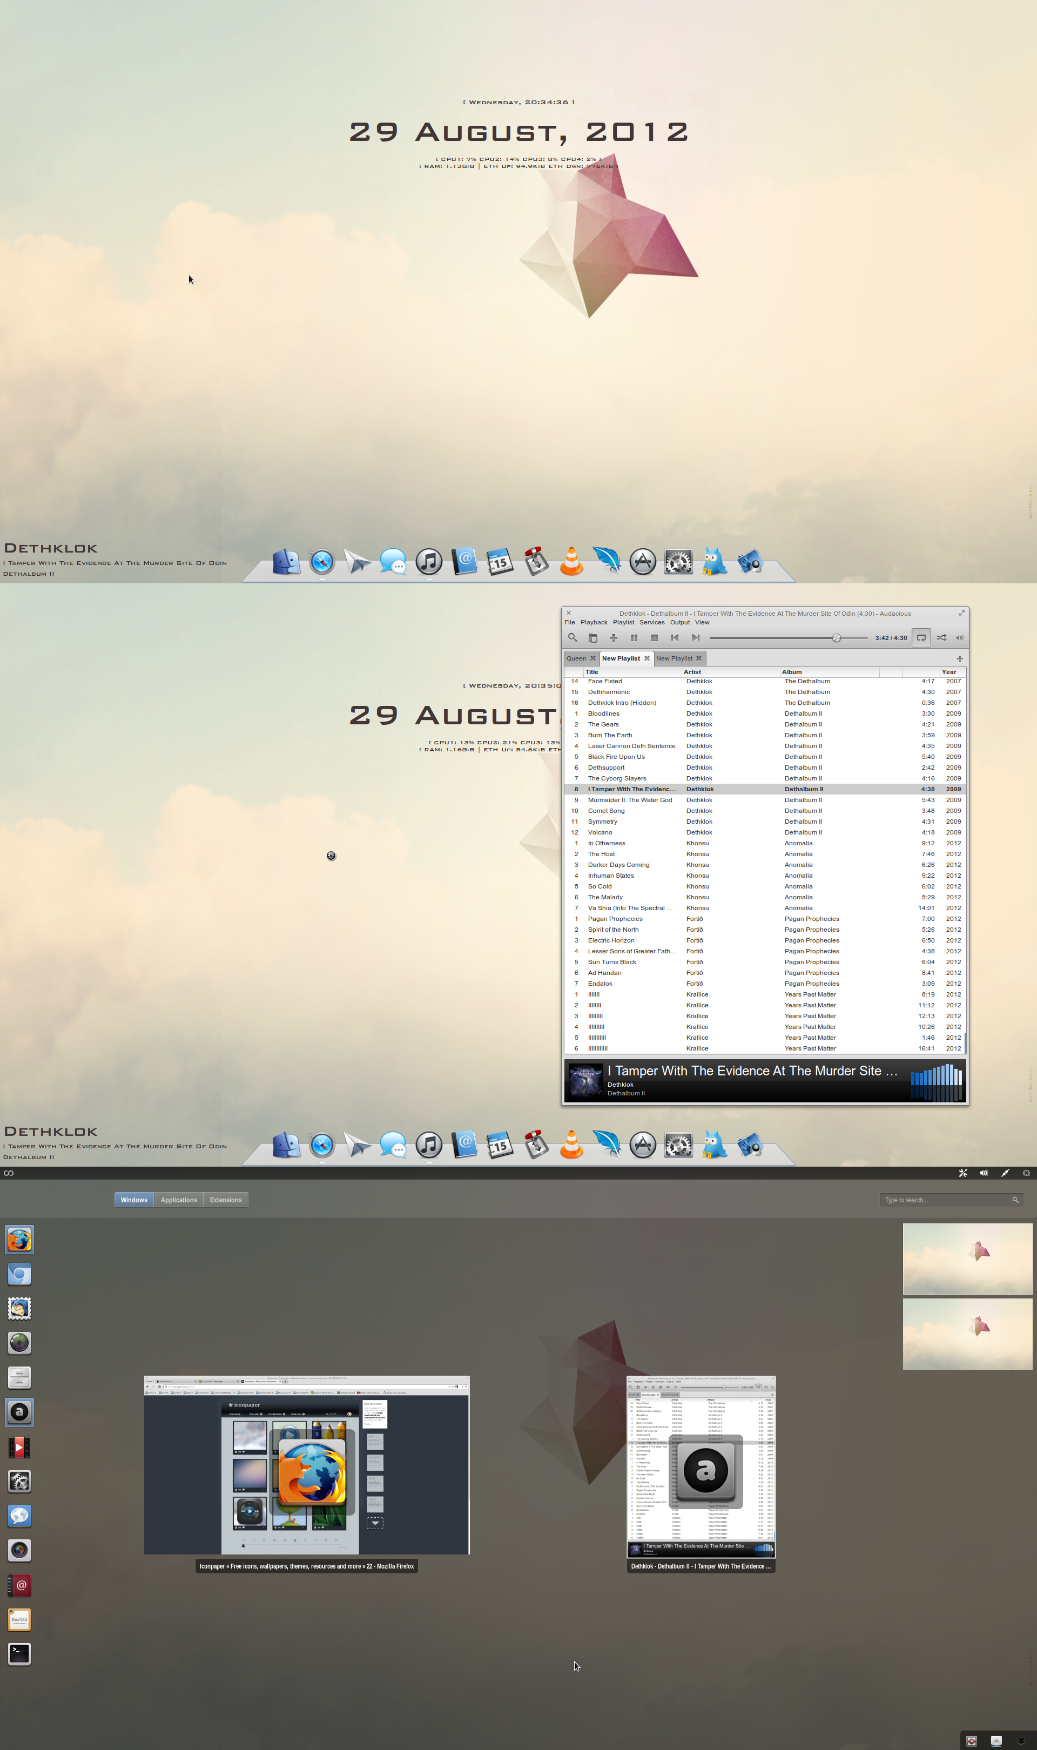Open the Playback menu in Audacious
This screenshot has height=1750, width=1037.
tap(594, 622)
